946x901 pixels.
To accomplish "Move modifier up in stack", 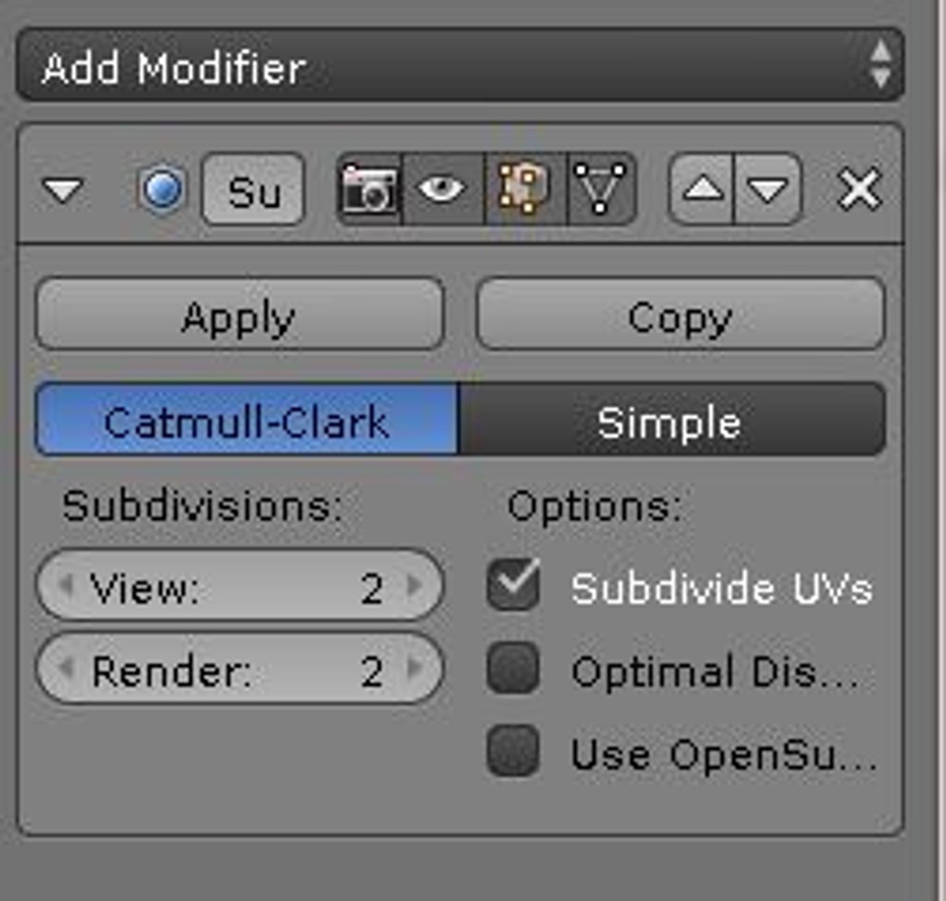I will [x=702, y=190].
